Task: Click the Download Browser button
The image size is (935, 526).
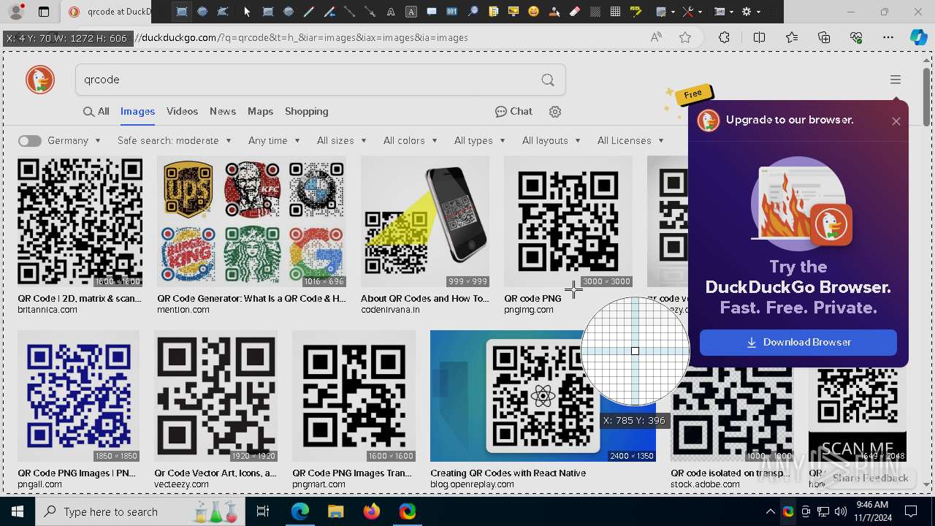Action: [x=798, y=343]
